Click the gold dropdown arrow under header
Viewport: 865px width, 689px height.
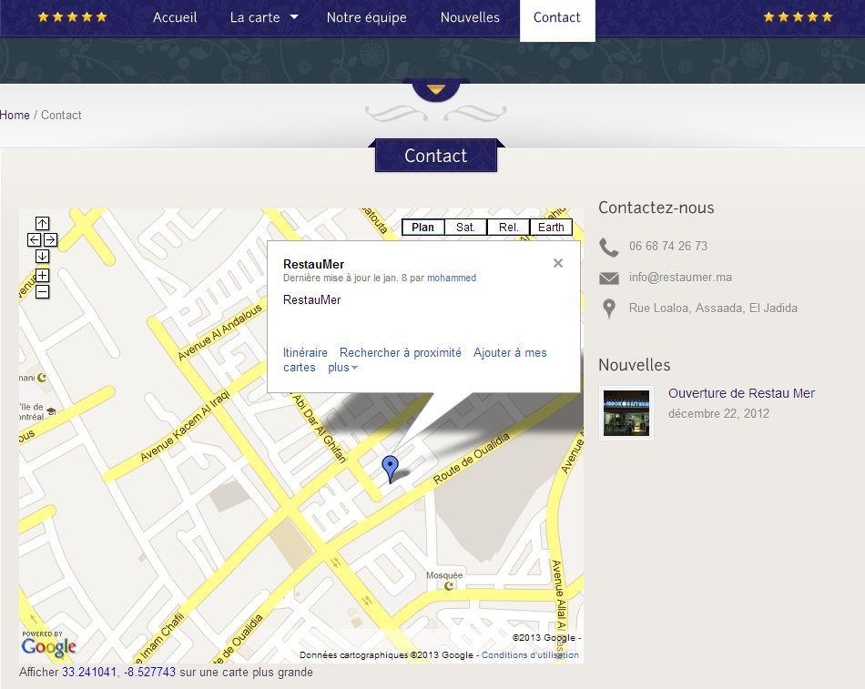(x=436, y=89)
